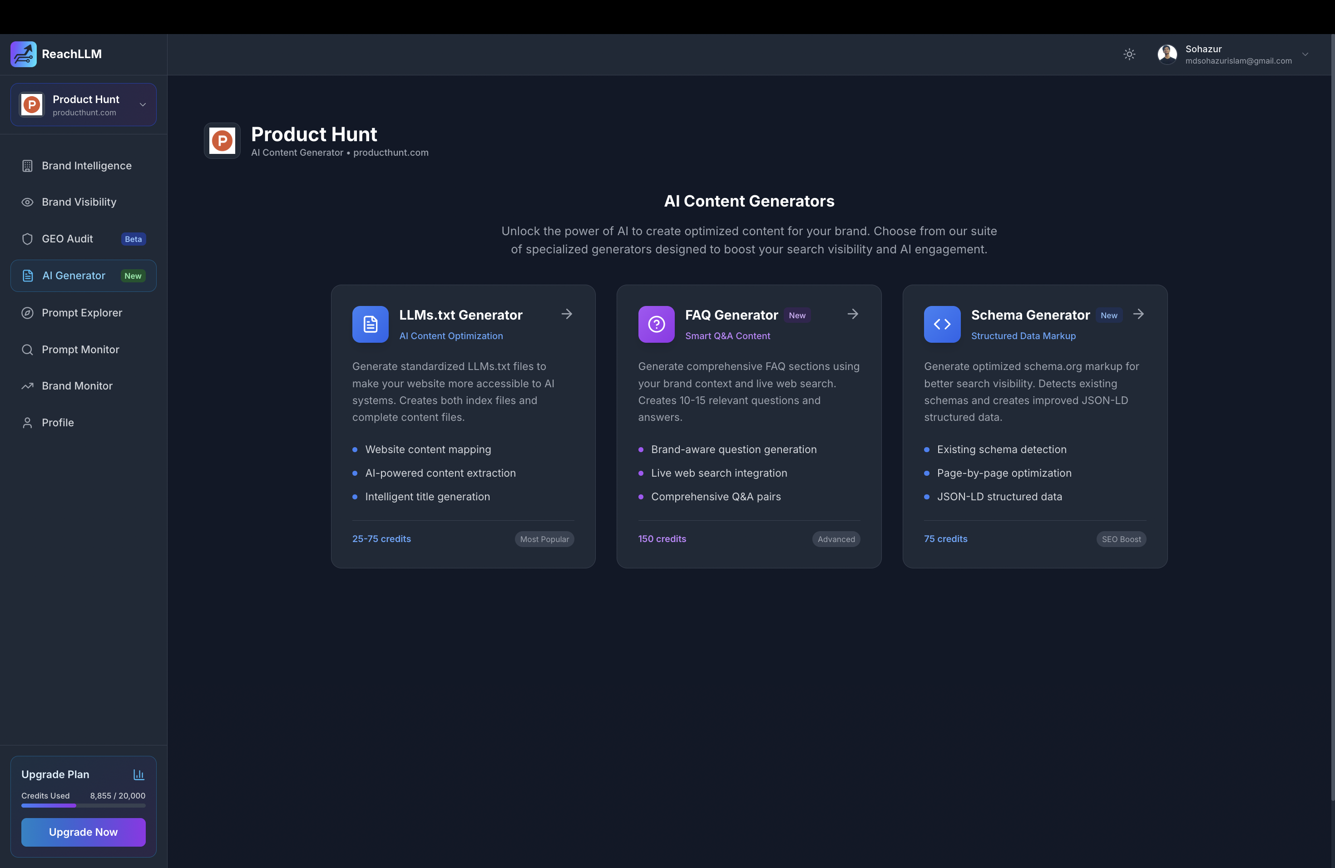Open FAQ Generator via its arrow icon
This screenshot has width=1335, height=868.
pos(853,314)
